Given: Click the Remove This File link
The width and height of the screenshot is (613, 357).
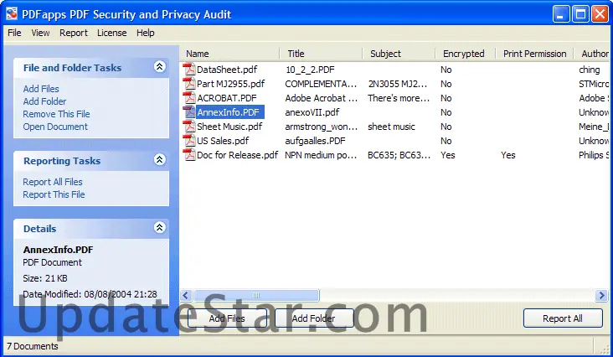Looking at the screenshot, I should pos(56,114).
